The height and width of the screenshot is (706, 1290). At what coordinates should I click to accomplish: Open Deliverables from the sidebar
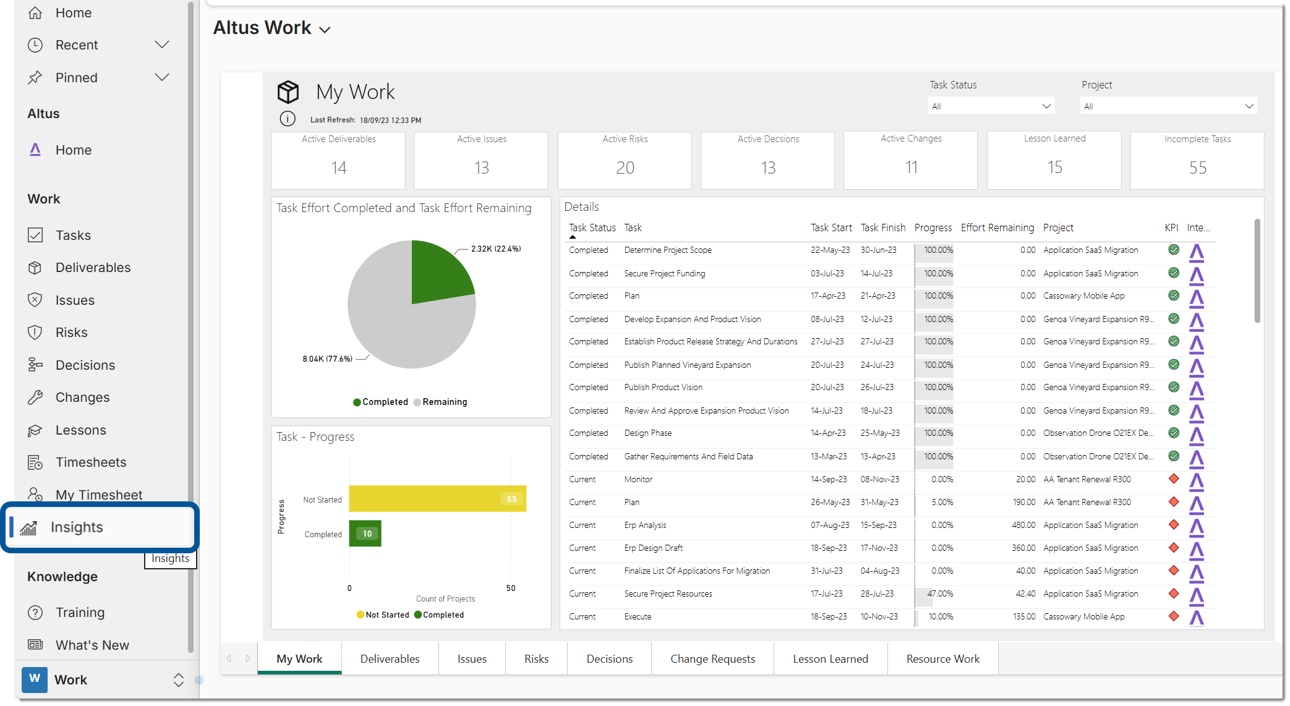[93, 268]
